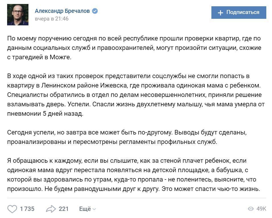Screen dimensions: 272x218
Task: Click the plus icon inside Подписаться
Action: [220, 13]
